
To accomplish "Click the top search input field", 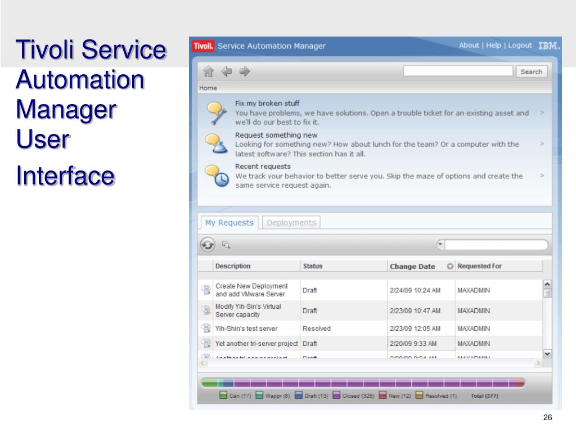I will tap(458, 71).
